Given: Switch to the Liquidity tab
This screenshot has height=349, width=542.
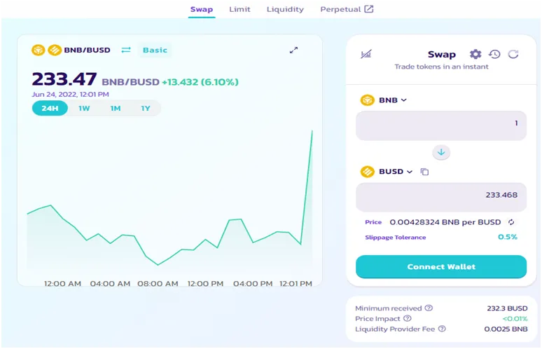Looking at the screenshot, I should 285,9.
